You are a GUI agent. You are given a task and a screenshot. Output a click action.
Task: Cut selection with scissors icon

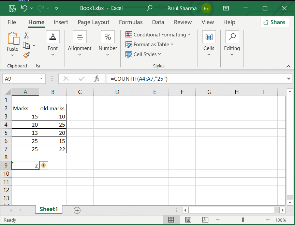pos(26,35)
